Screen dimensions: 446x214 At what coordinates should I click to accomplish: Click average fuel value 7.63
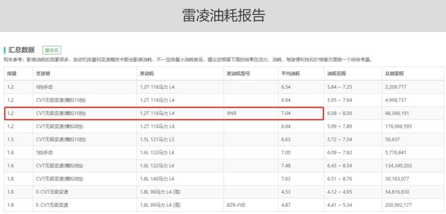coord(286,179)
